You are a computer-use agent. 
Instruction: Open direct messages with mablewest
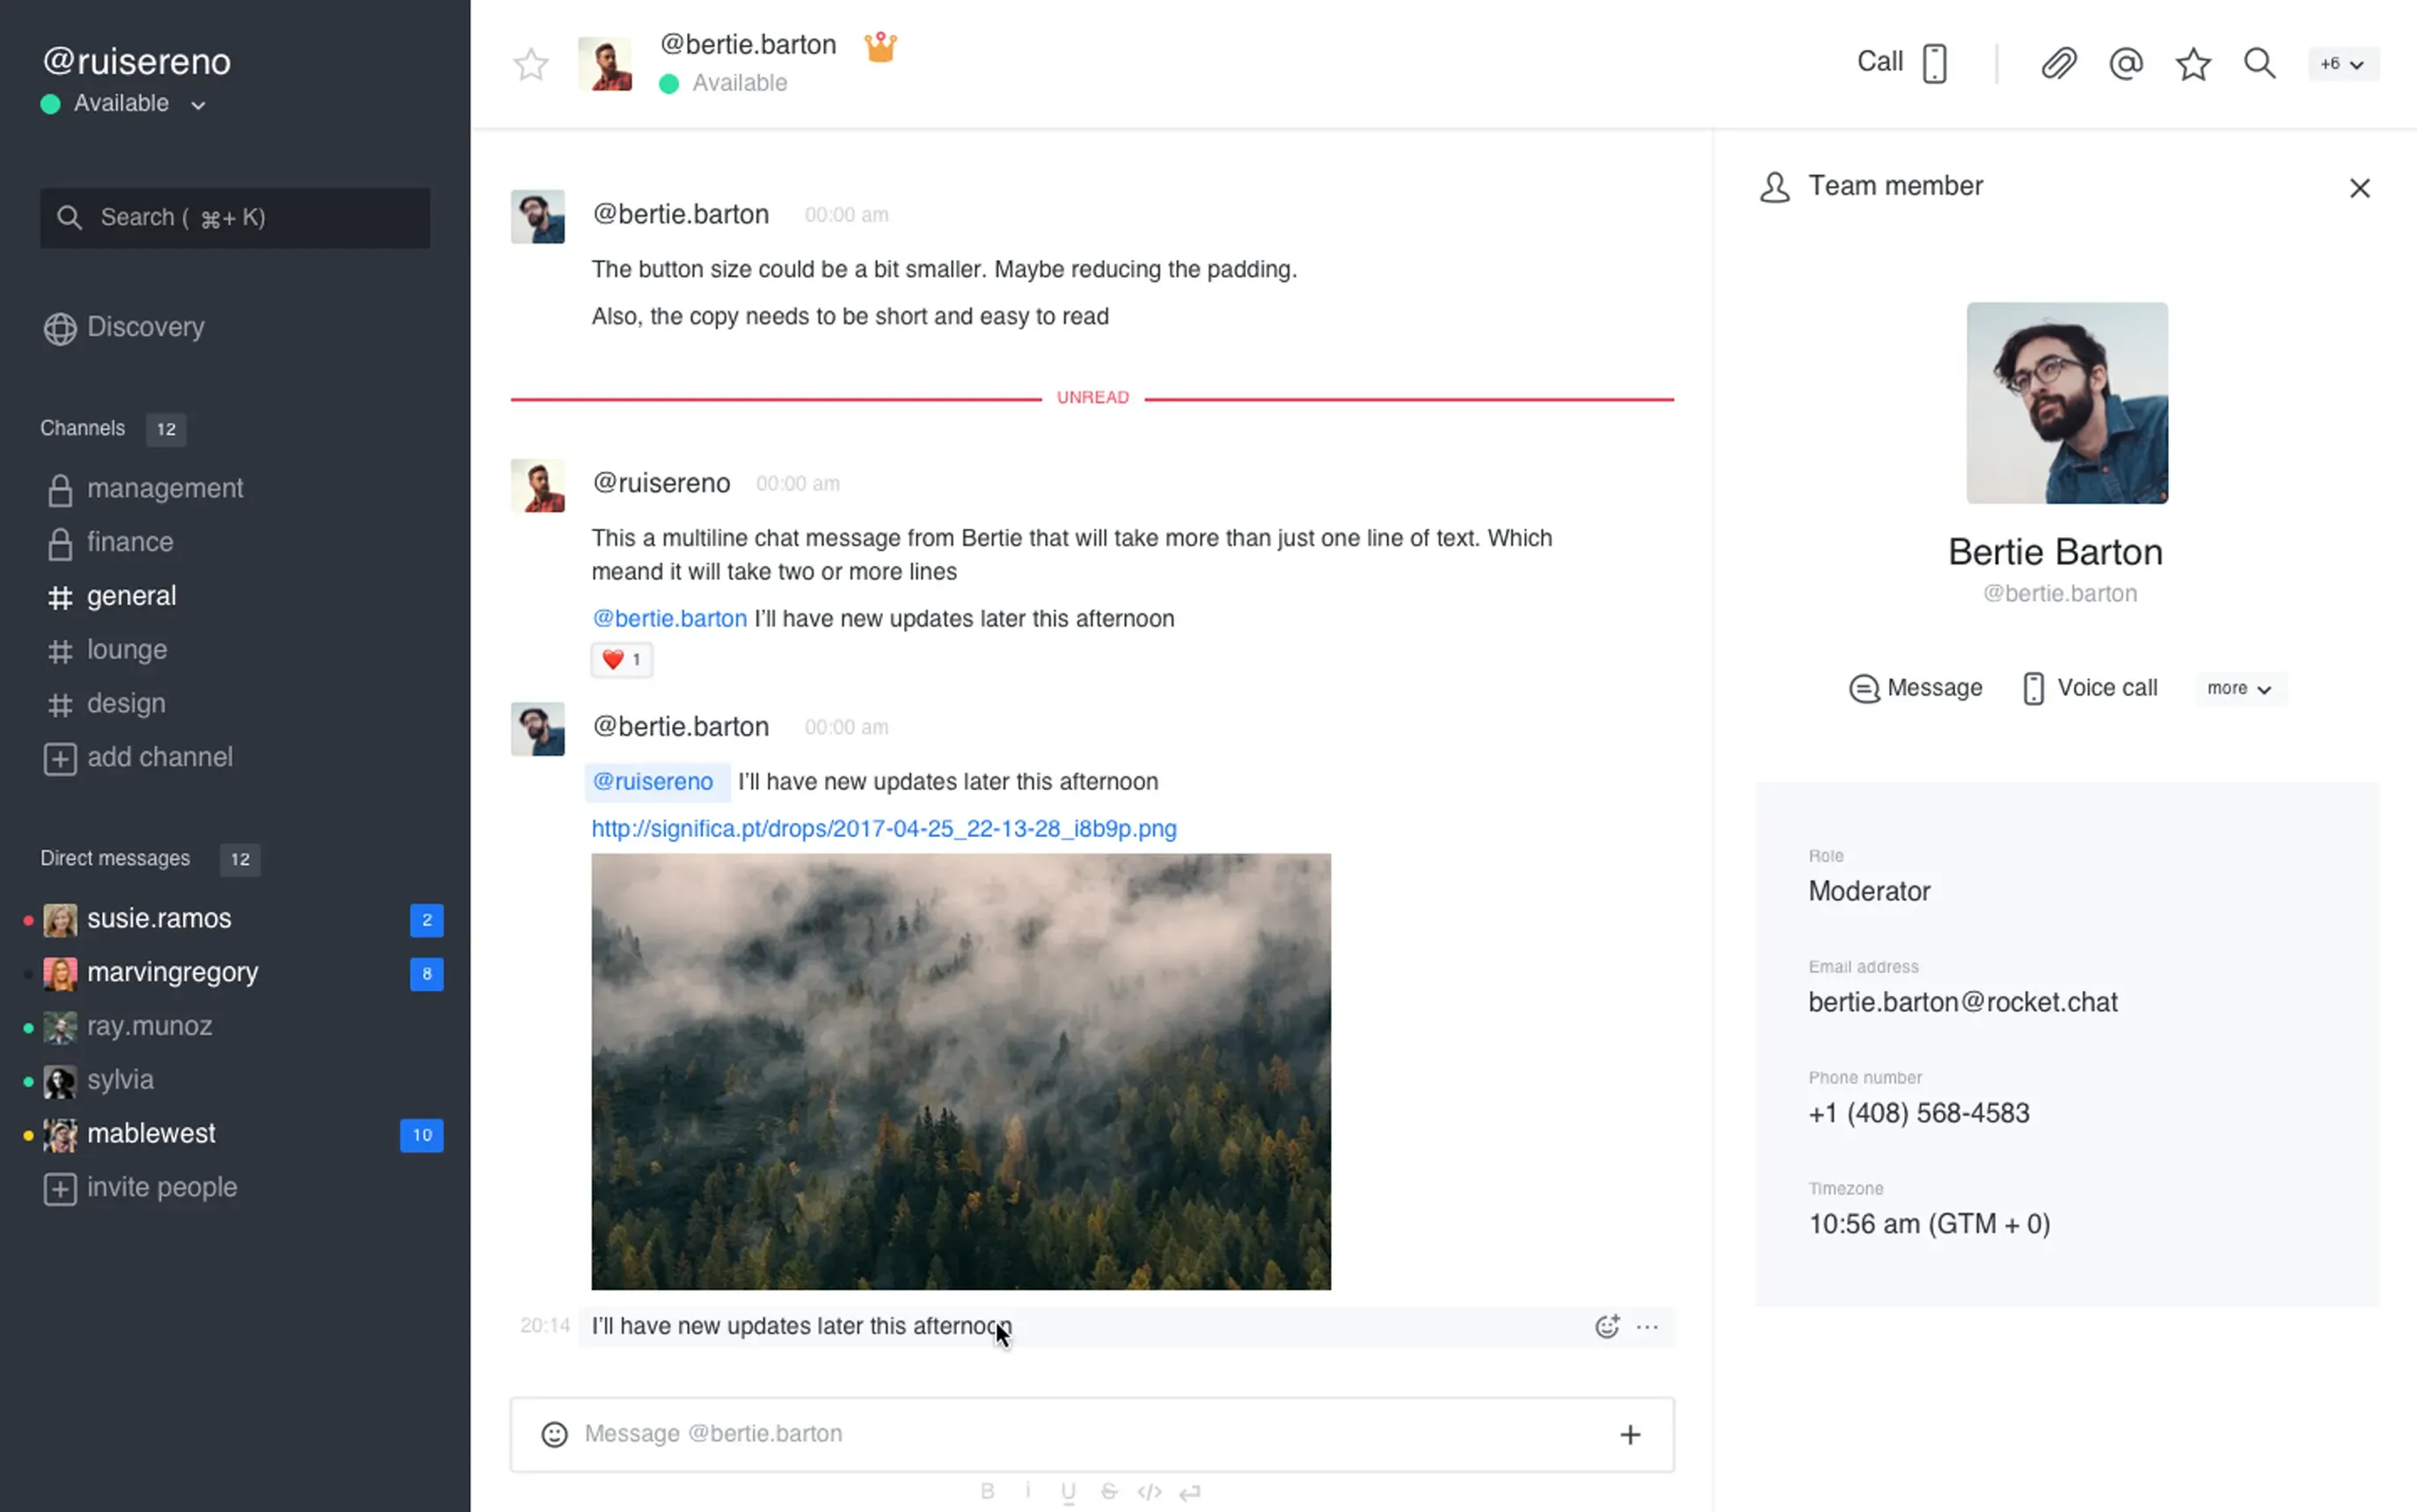click(150, 1132)
